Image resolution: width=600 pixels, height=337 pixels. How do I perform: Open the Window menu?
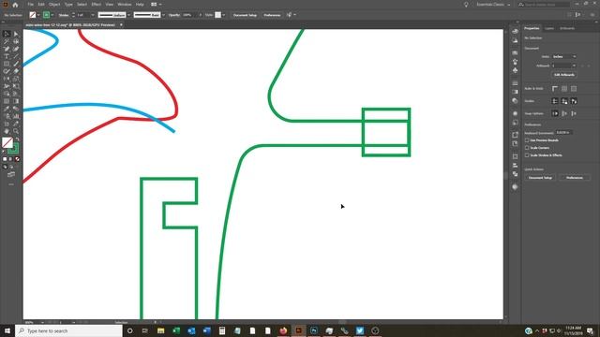click(x=125, y=5)
